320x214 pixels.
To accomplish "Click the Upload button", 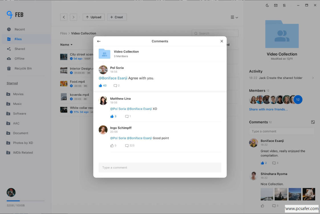I will click(x=94, y=17).
